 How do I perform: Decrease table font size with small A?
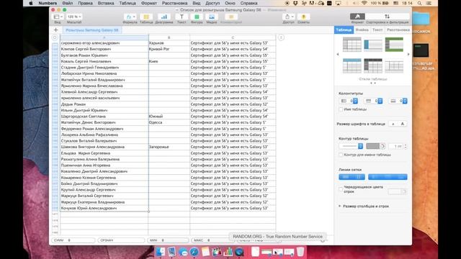(393, 124)
